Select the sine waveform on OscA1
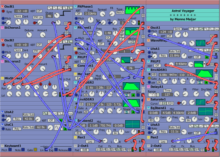The image size is (220, 157). click(191, 29)
